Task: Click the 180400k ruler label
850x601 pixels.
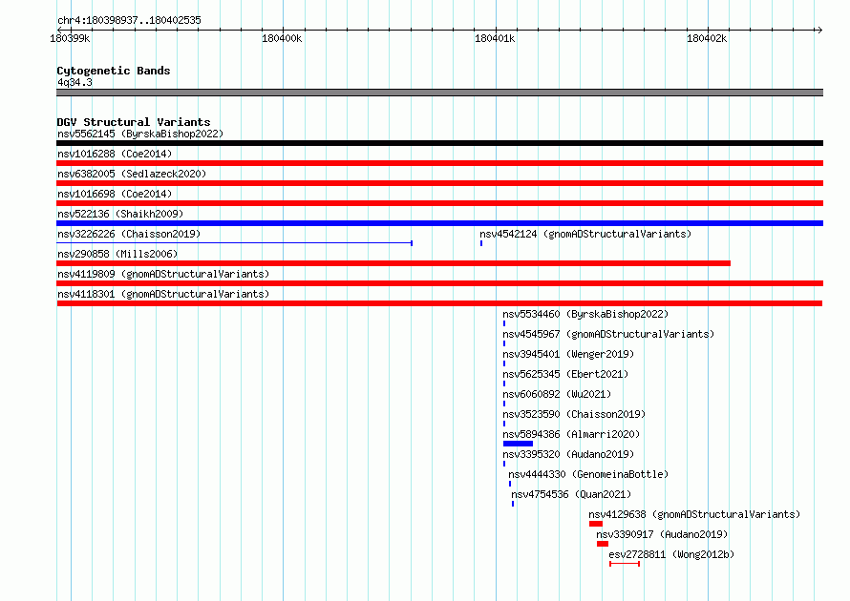Action: coord(282,38)
